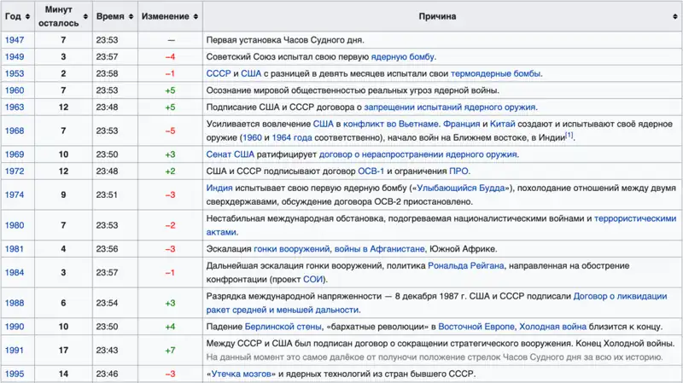The height and width of the screenshot is (383, 683).
Task: Sort by Минут осталось column arrows
Action: pyautogui.click(x=85, y=16)
